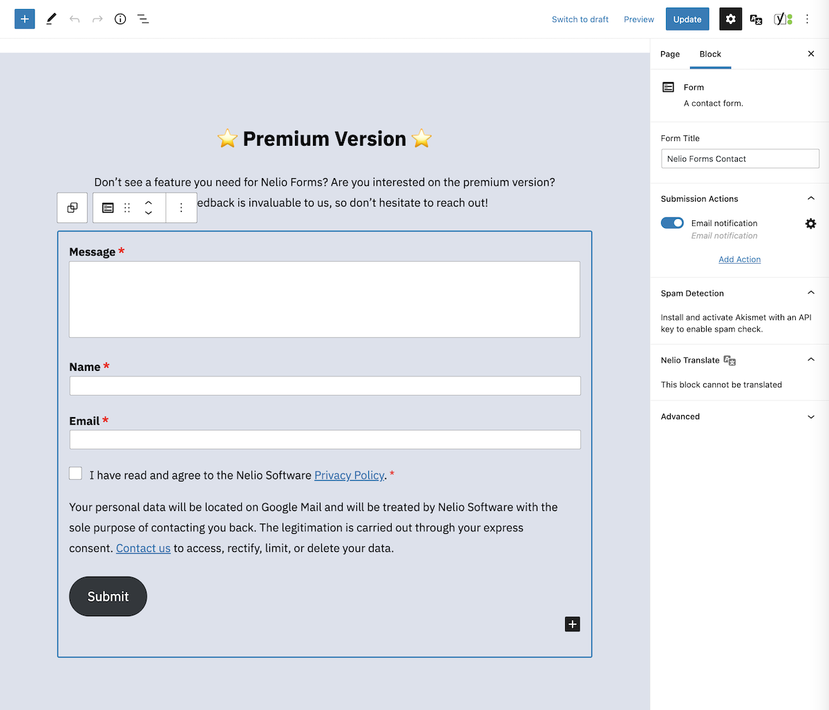This screenshot has height=710, width=829.
Task: Click 'This block cannot be translated' text
Action: coord(721,385)
